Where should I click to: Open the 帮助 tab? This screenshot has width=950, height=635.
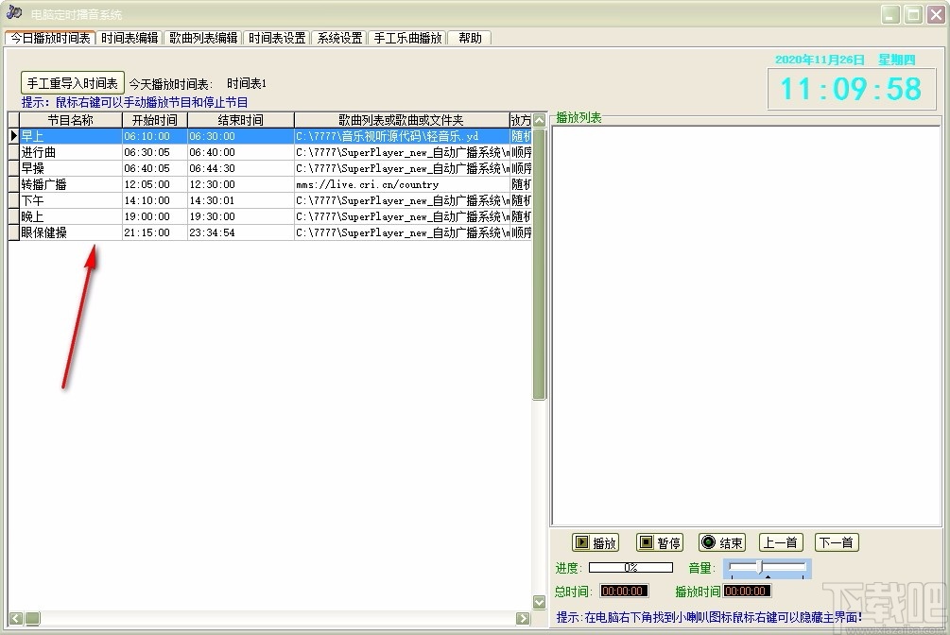470,38
